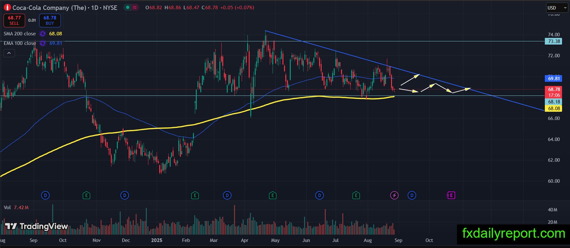Screen dimensions: 570x248
Task: Click the SELL button at 68.77
Action: tap(14, 20)
